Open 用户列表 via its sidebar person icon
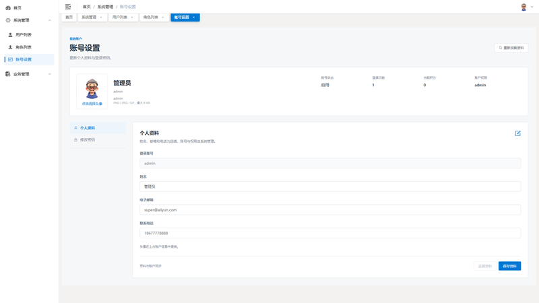This screenshot has width=539, height=303. click(x=10, y=35)
